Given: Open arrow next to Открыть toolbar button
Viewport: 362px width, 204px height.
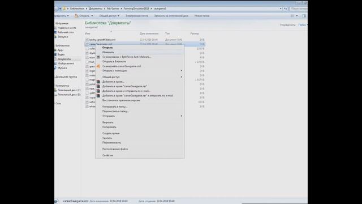Looking at the screenshot, I should click(92, 16).
